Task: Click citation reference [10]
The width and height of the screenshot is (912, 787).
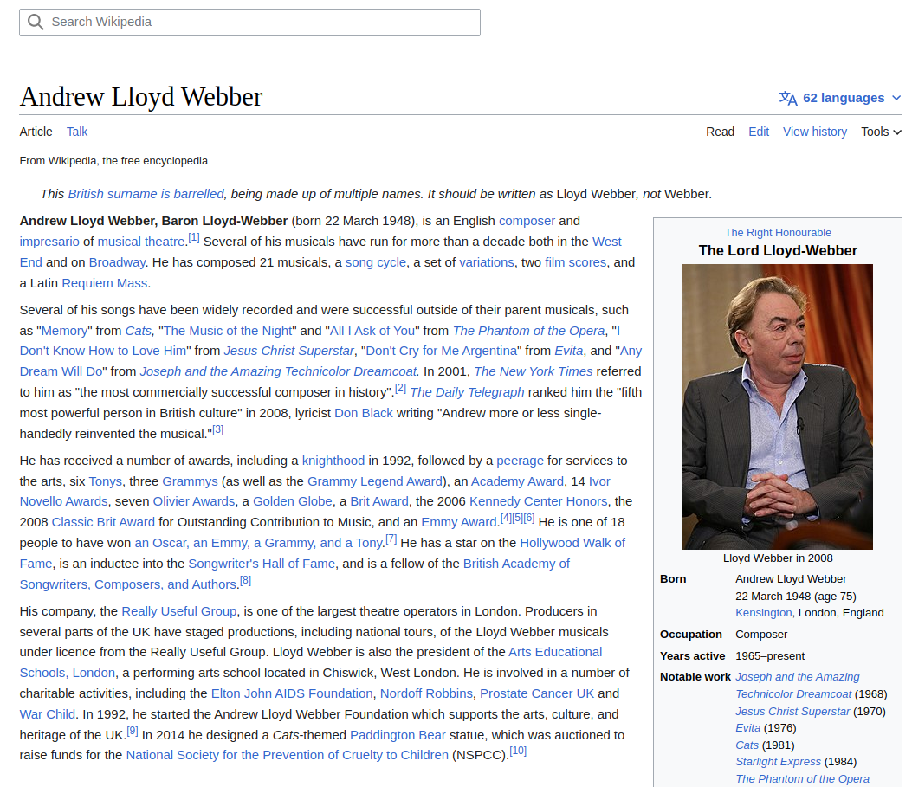Action: click(518, 751)
